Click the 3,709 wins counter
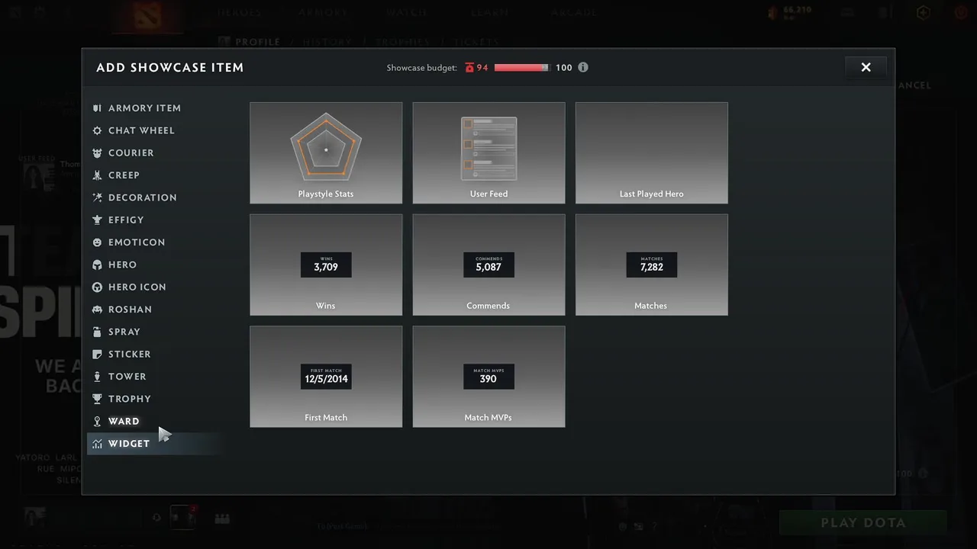977x549 pixels. click(326, 265)
